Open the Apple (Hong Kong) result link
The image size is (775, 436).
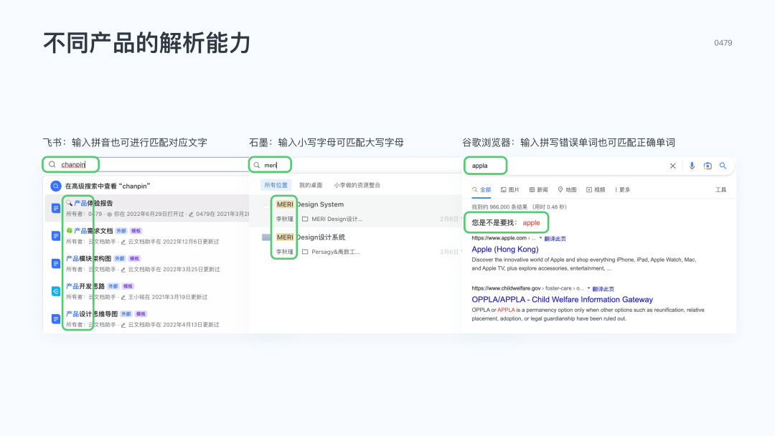pos(505,250)
